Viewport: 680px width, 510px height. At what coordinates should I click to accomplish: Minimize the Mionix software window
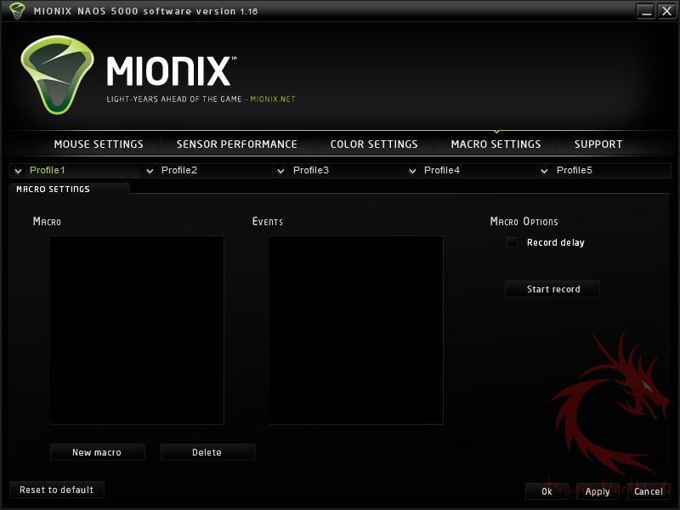[x=646, y=11]
